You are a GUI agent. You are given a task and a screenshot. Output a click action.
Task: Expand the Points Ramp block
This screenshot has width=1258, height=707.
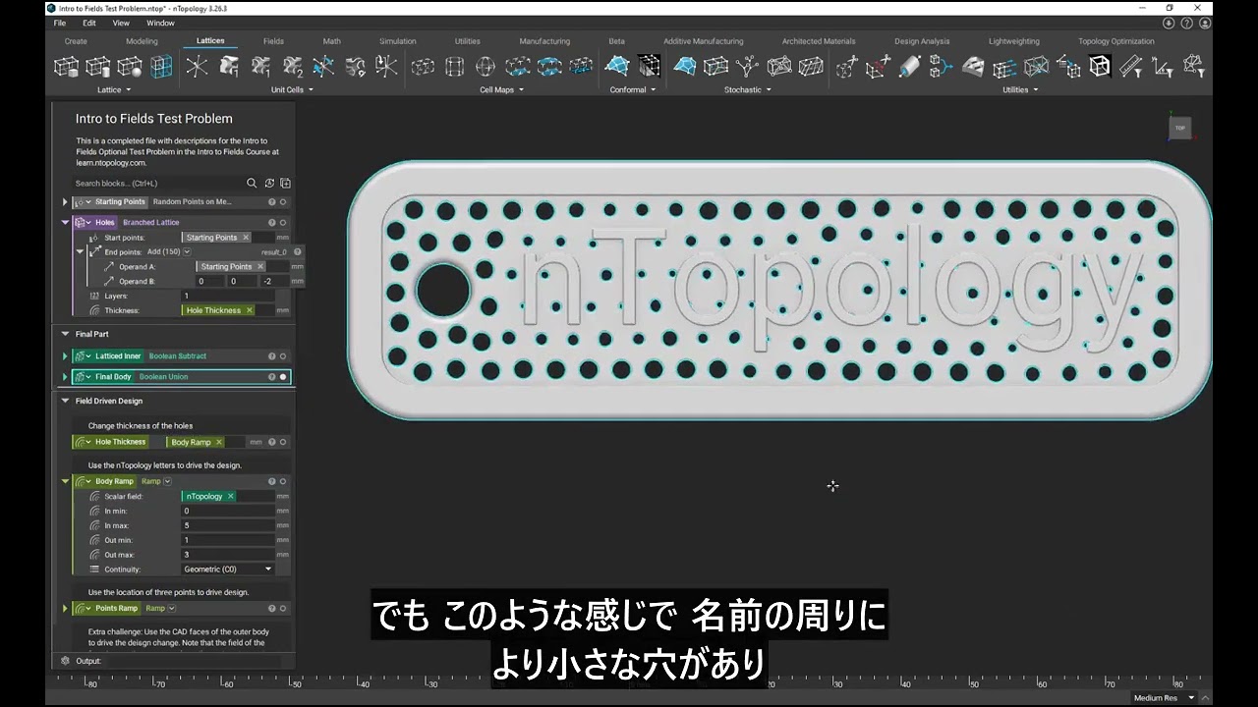pos(65,609)
